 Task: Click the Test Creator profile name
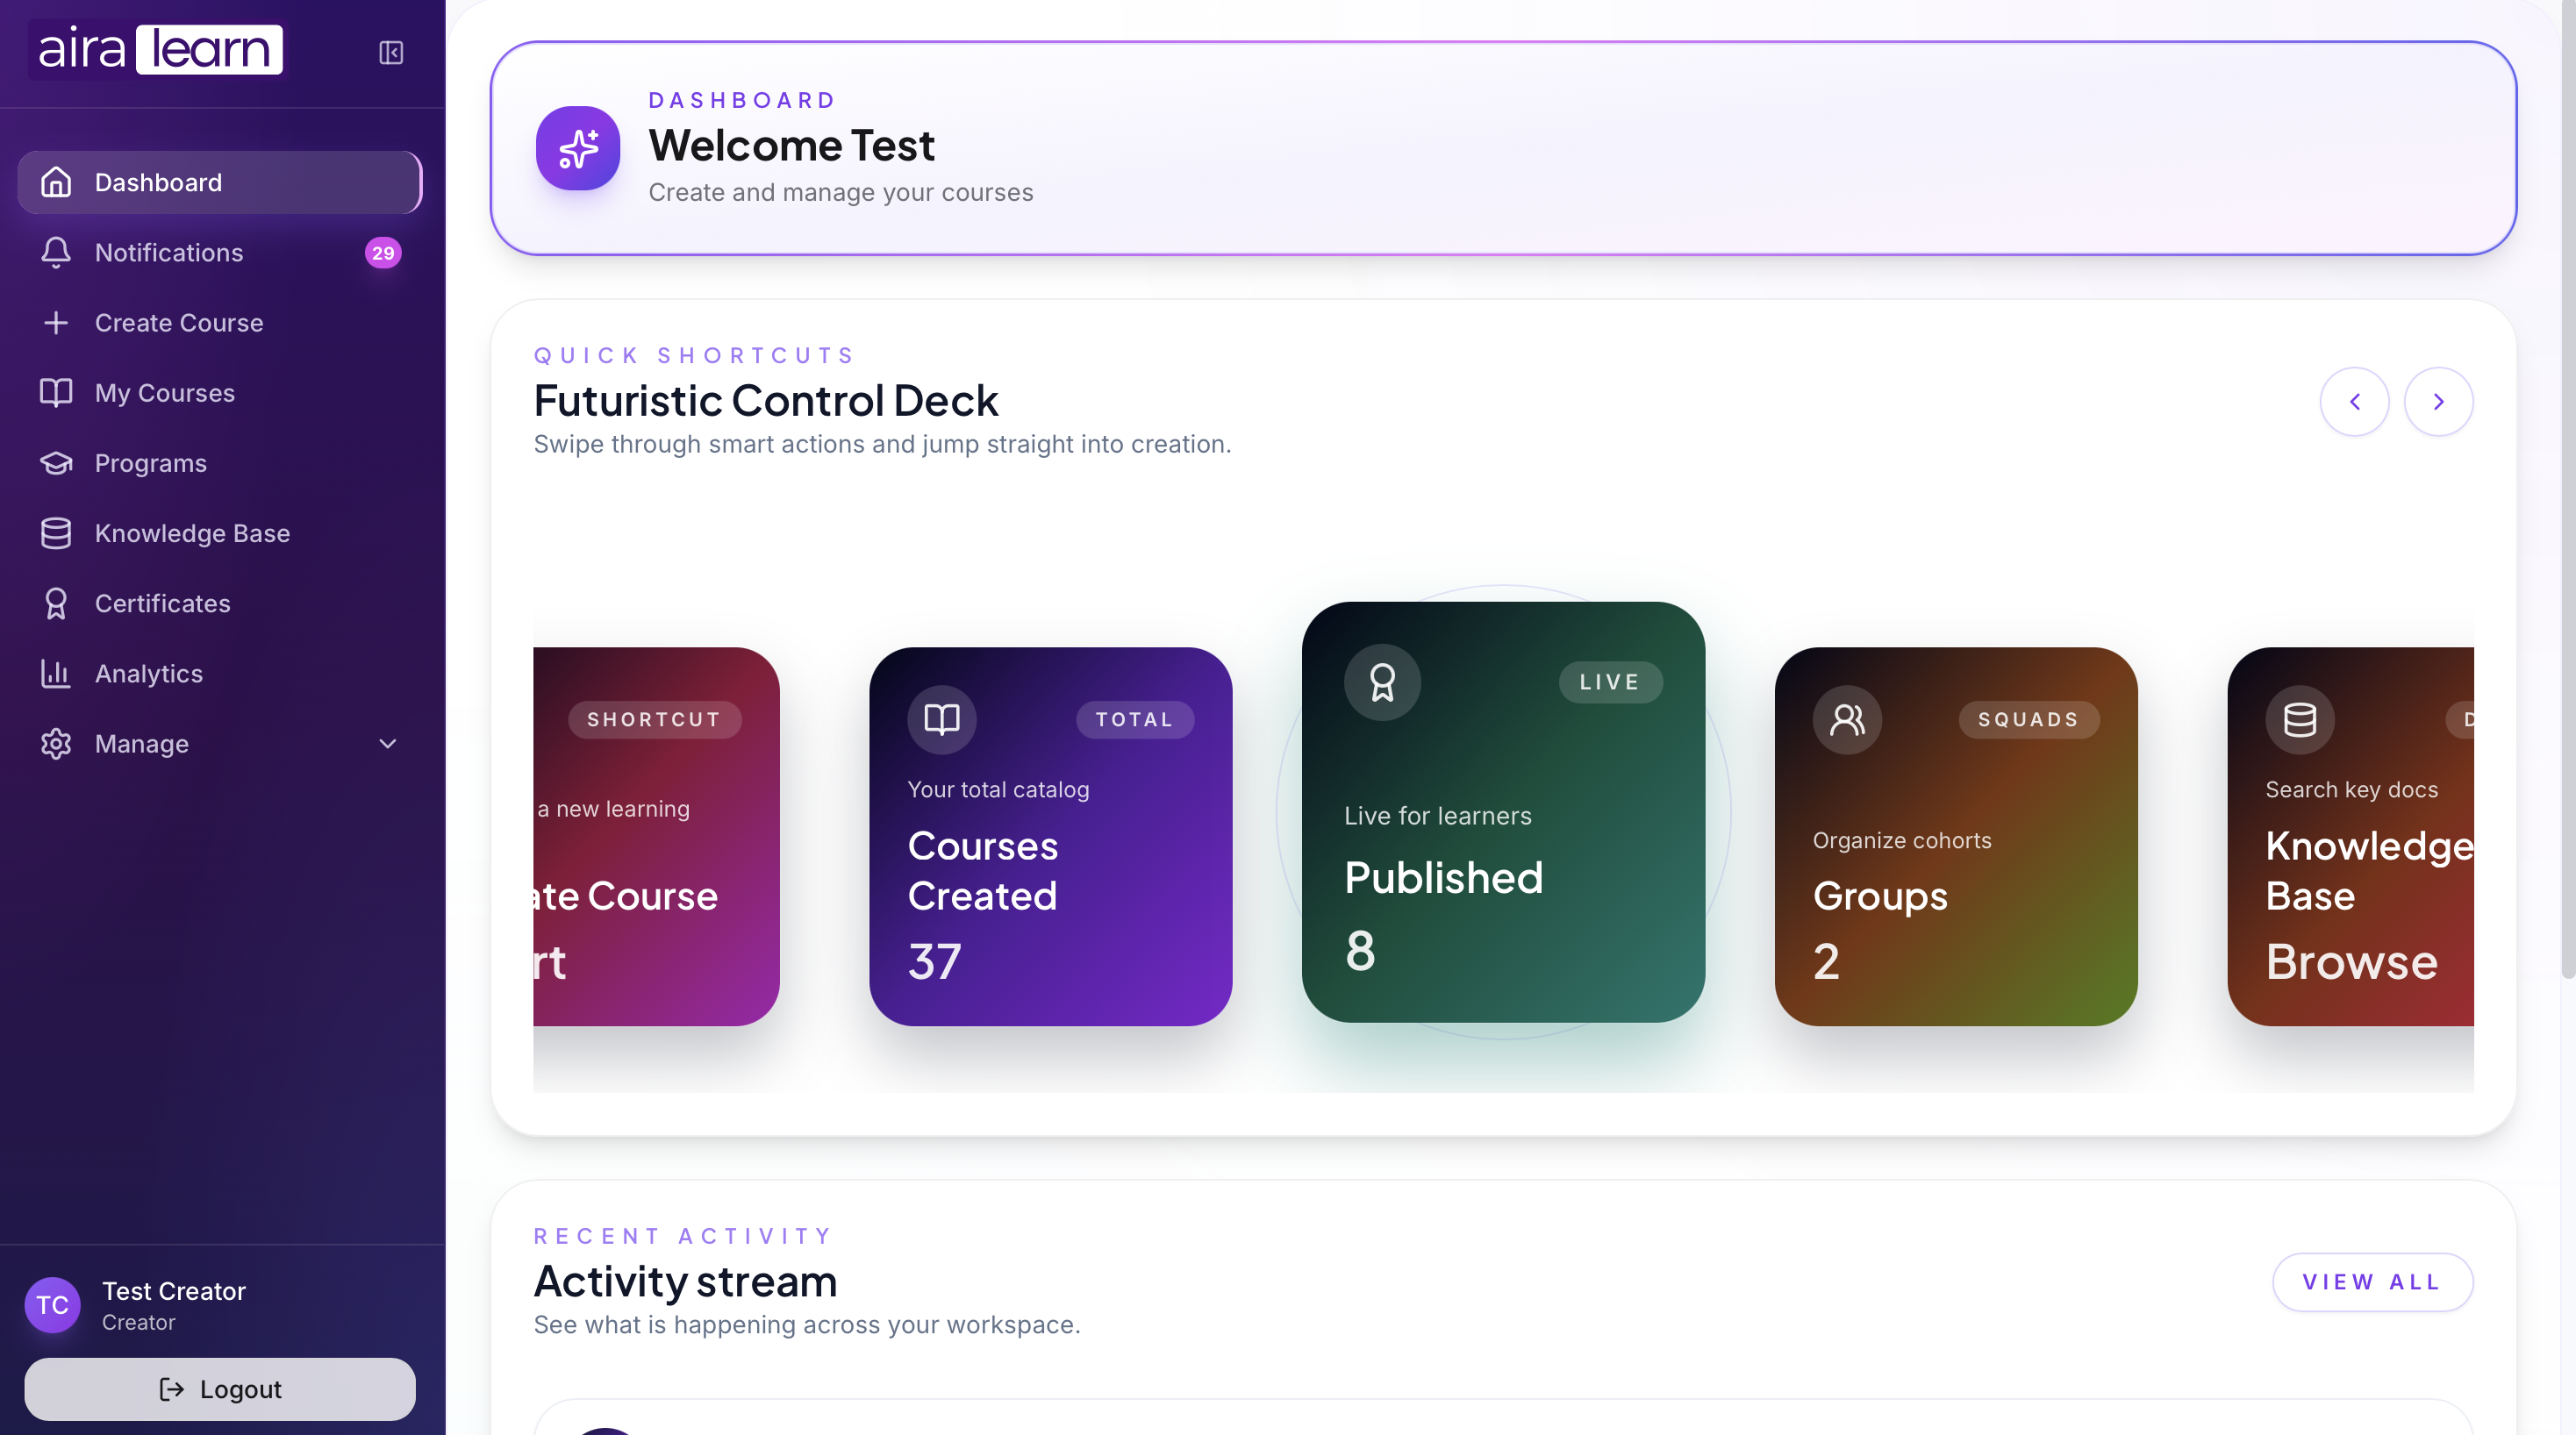click(174, 1291)
